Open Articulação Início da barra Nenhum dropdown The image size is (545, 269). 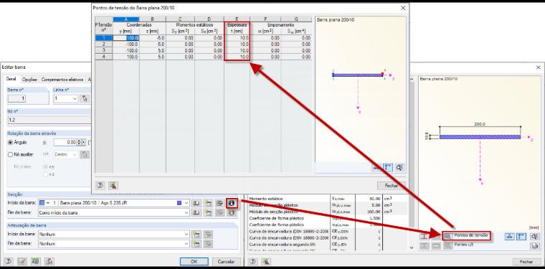186,235
